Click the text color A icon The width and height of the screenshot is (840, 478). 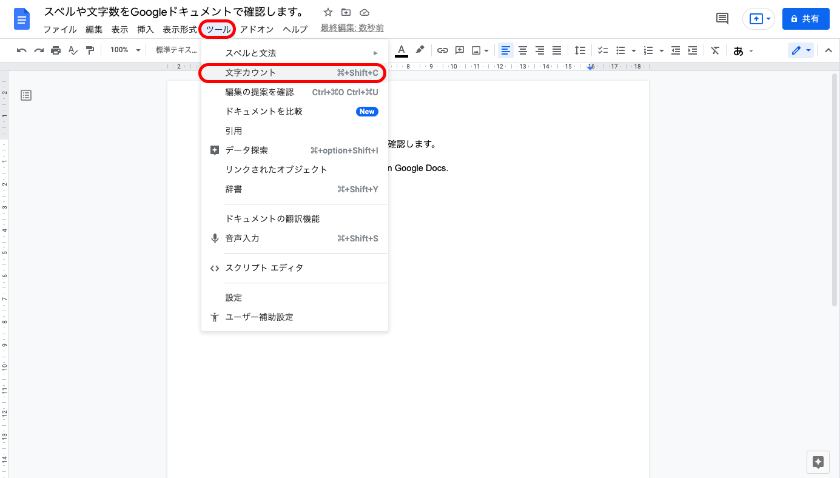point(402,51)
